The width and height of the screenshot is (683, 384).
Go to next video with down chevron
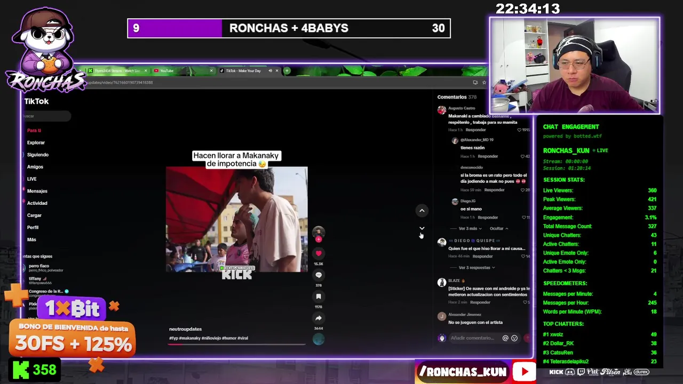pos(422,228)
